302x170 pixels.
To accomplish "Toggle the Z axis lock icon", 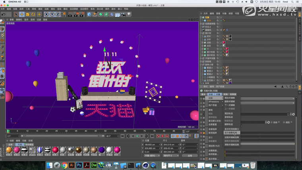I will click(x=58, y=15).
